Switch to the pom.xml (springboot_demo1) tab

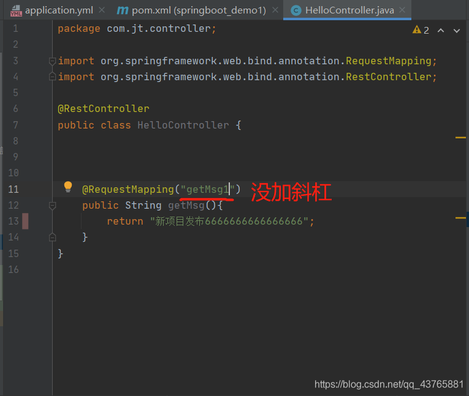pos(199,10)
